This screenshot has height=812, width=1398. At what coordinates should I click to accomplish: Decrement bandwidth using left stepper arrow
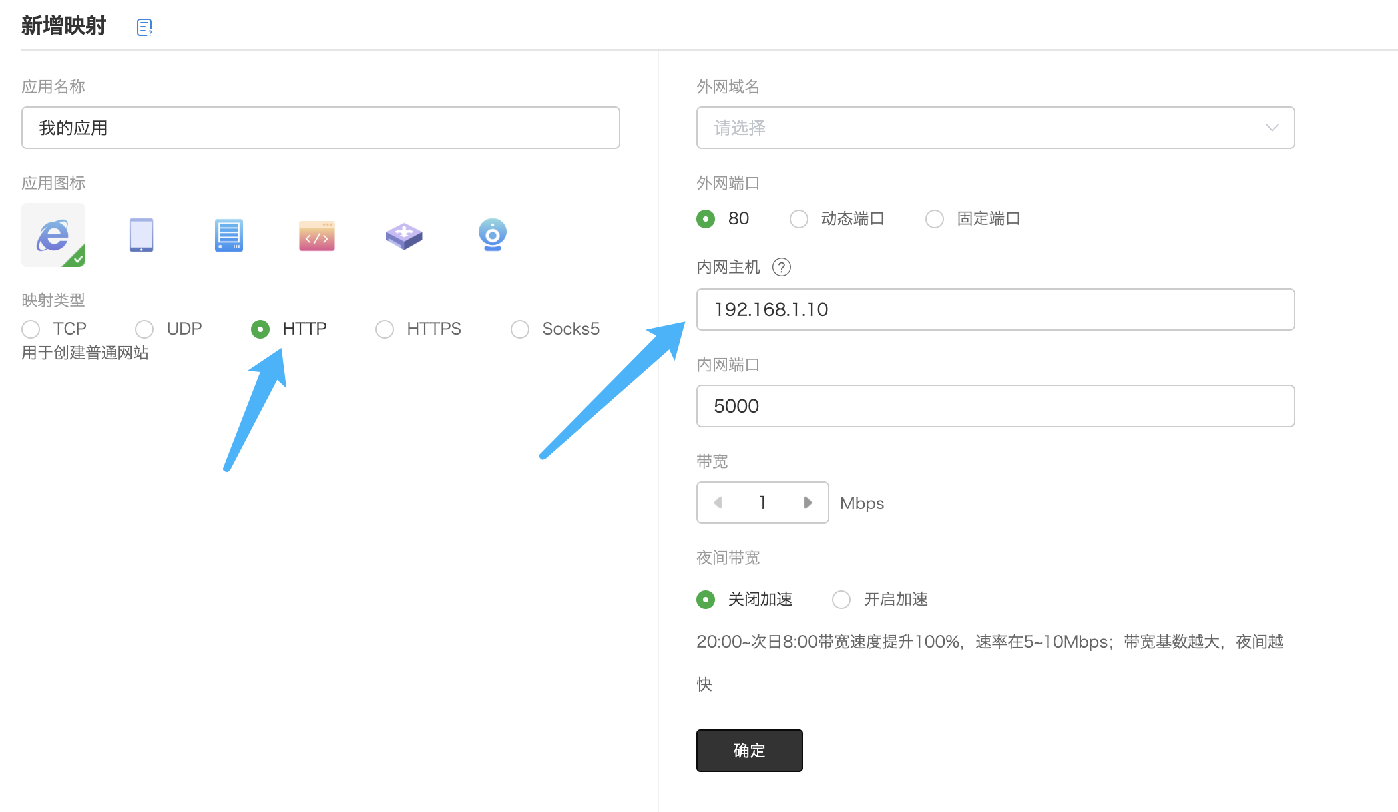coord(718,503)
